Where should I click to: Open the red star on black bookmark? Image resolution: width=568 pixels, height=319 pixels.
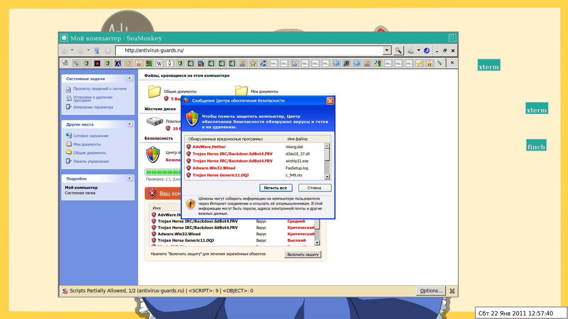[x=97, y=63]
